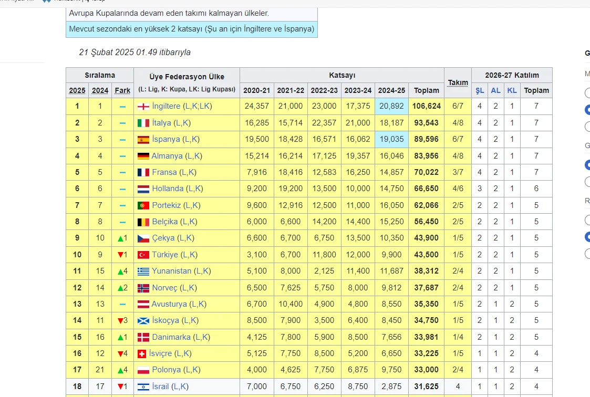Image resolution: width=590 pixels, height=397 pixels.
Task: Click the Greek flag beside Yunanistan
Action: coord(143,271)
